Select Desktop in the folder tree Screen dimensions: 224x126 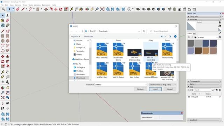pos(79,71)
